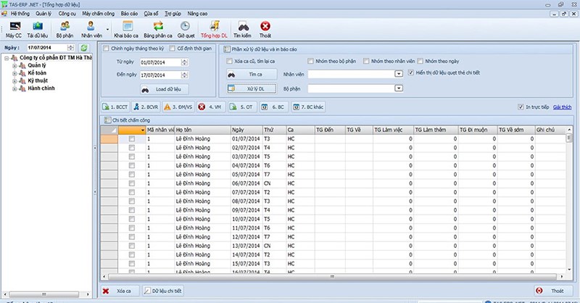Open the Nâng cao menu
Screen dimensions: 580x303
[x=197, y=14]
